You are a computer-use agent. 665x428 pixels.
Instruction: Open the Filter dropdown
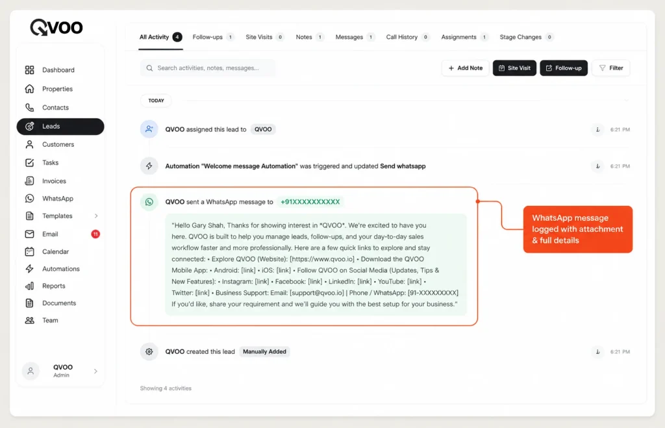coord(611,68)
